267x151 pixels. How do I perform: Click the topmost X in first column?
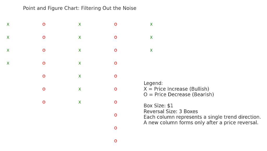(8, 24)
